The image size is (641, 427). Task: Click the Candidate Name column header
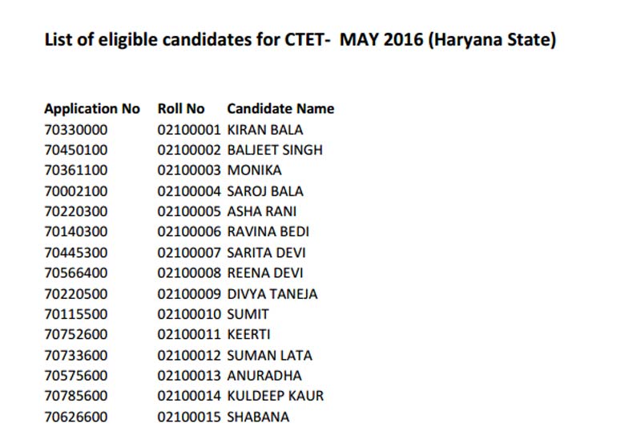click(280, 109)
